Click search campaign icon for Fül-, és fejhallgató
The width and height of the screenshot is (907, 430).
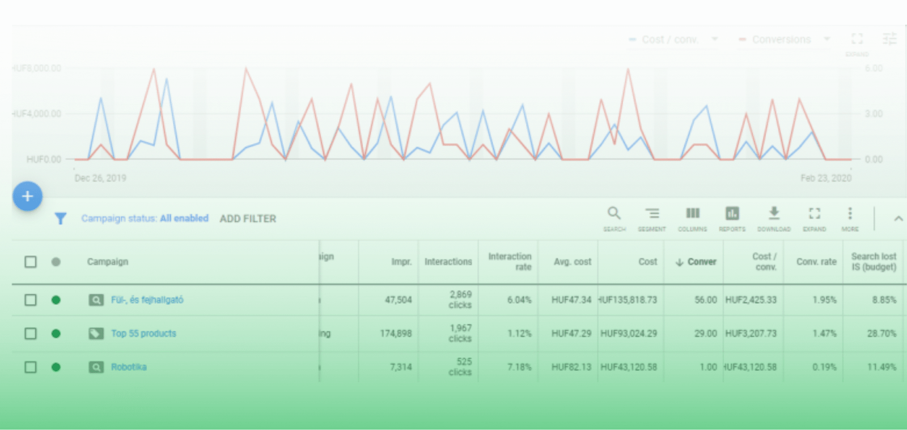[x=96, y=300]
